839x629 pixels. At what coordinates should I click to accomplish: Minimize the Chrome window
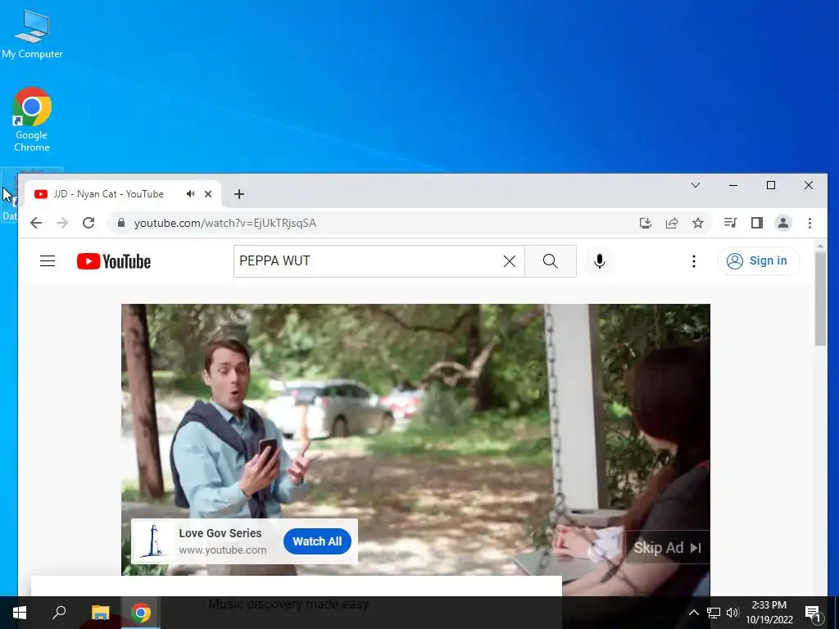click(x=733, y=185)
